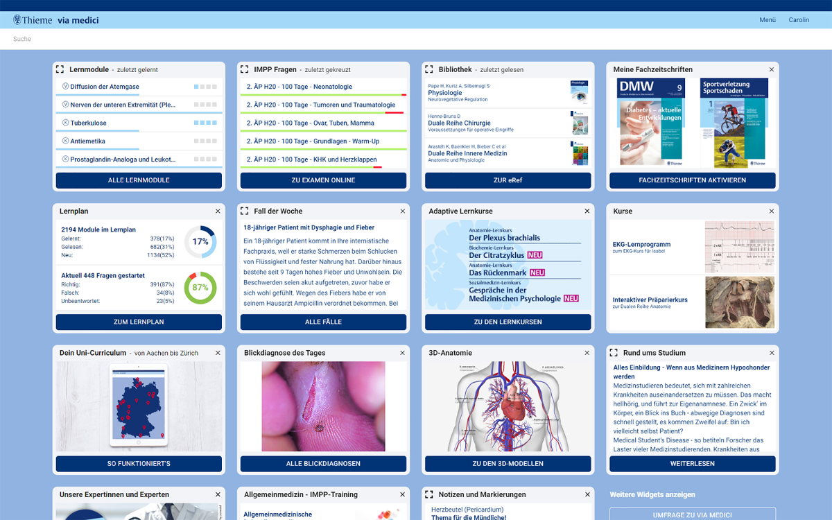The height and width of the screenshot is (520, 832).
Task: Click the ZU EXAMEN ONLINE button
Action: [x=323, y=180]
